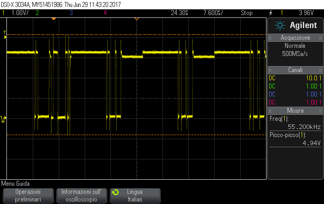The height and width of the screenshot is (204, 324).
Task: Click the right grip handle of Canali header
Action: (320, 70)
